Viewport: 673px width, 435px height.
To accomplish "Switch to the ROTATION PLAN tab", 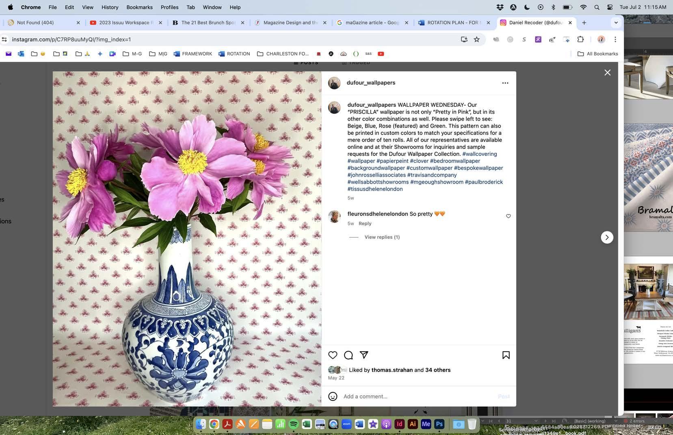I will click(x=454, y=23).
